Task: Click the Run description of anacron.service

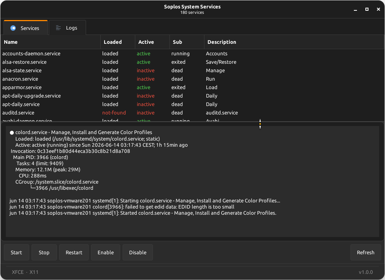Action: pyautogui.click(x=210, y=79)
